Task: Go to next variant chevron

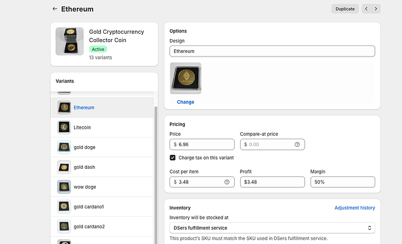Action: (376, 9)
